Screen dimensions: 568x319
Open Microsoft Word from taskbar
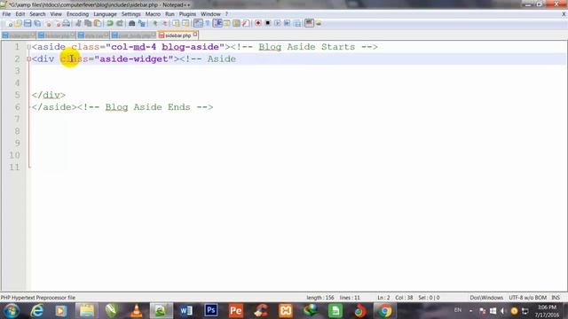click(x=185, y=311)
